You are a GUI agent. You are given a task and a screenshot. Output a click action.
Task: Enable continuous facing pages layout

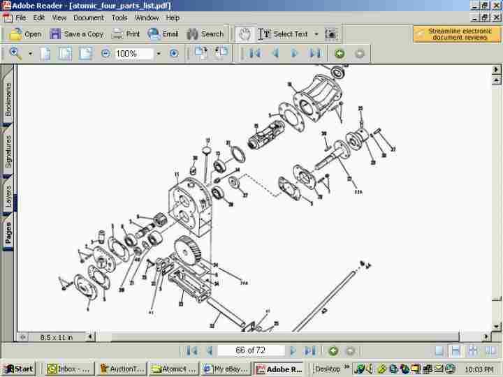490,350
